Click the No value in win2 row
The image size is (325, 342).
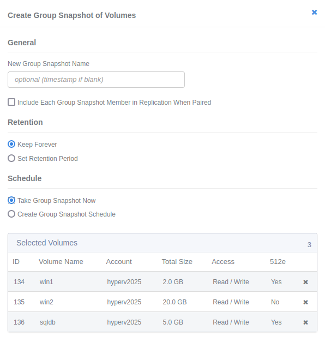275,302
